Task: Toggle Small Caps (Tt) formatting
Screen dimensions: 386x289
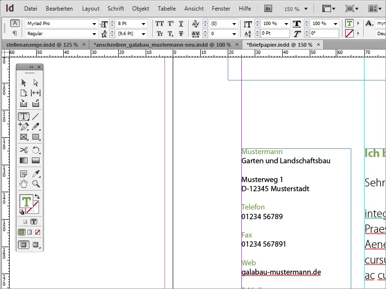Action: pyautogui.click(x=159, y=34)
